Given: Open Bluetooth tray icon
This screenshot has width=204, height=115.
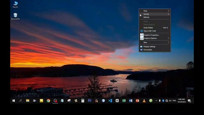Looking at the screenshot, I should 163,101.
